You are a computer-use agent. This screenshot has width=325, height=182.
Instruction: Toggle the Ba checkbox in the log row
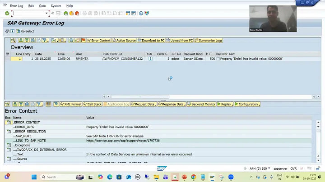(218, 59)
